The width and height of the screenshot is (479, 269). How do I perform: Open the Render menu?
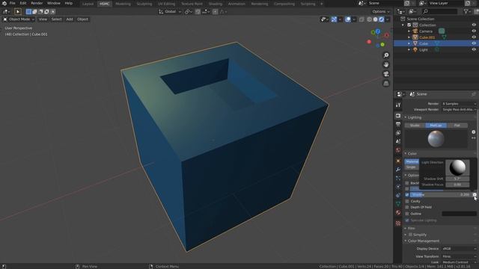(37, 3)
